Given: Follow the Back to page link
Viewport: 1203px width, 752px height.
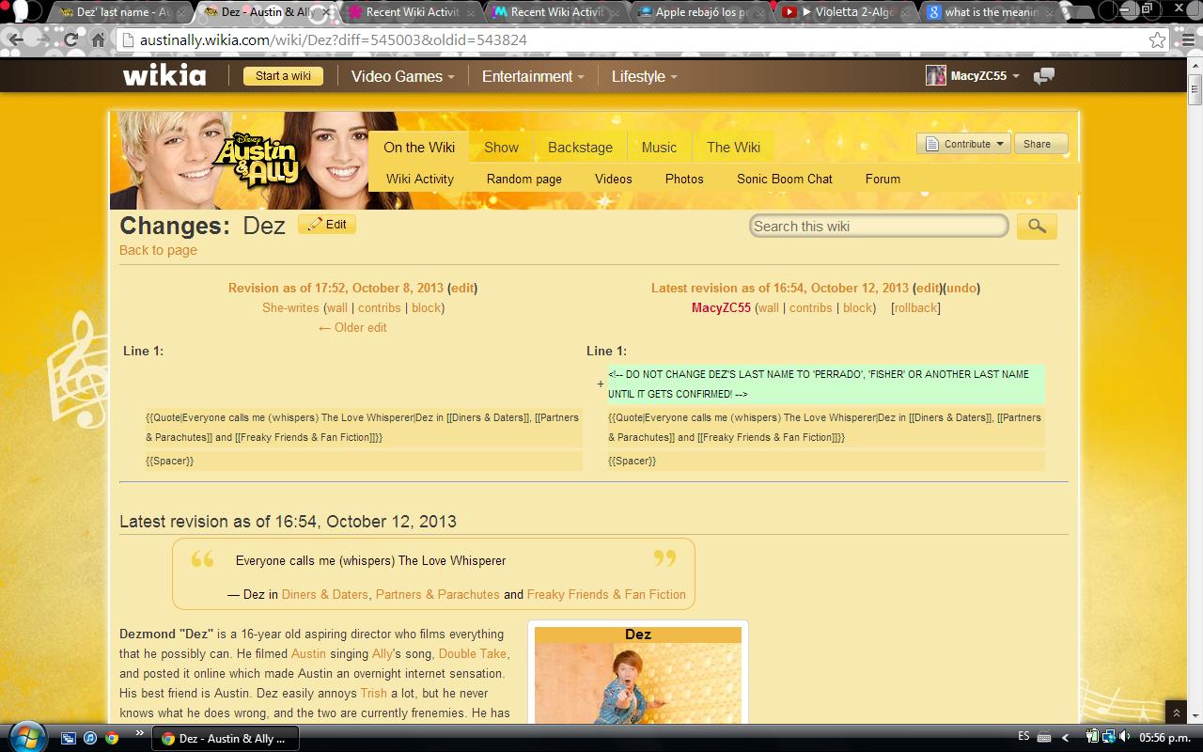Looking at the screenshot, I should (x=158, y=250).
